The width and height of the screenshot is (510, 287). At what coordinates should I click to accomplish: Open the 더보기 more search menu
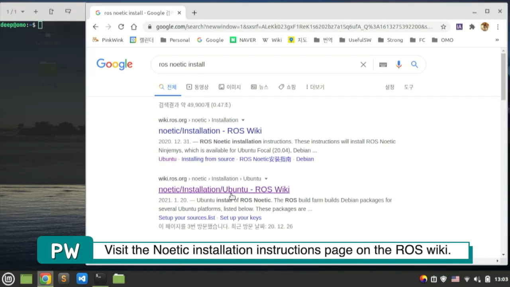[315, 87]
